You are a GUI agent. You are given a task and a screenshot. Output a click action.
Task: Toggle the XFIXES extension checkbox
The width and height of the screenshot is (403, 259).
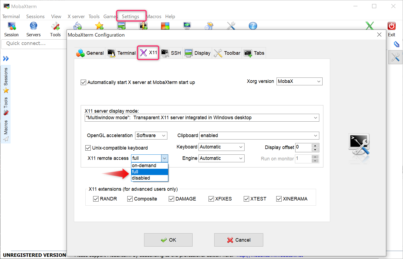[211, 199]
